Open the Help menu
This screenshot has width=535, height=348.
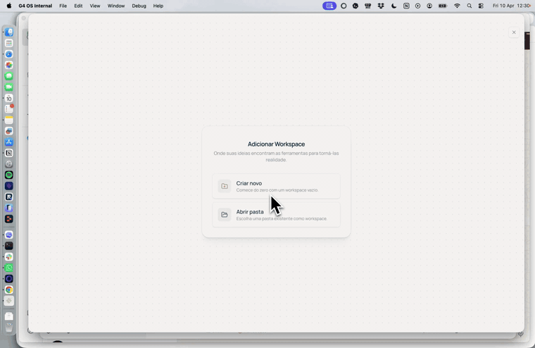[158, 6]
